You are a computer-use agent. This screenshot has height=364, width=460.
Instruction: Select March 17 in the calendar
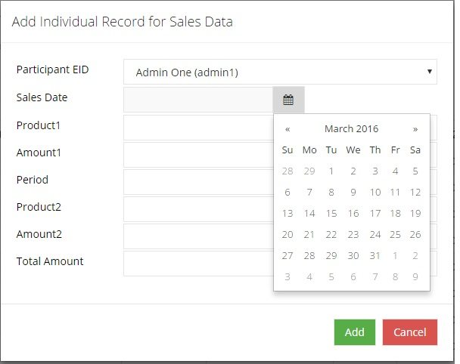click(x=375, y=214)
